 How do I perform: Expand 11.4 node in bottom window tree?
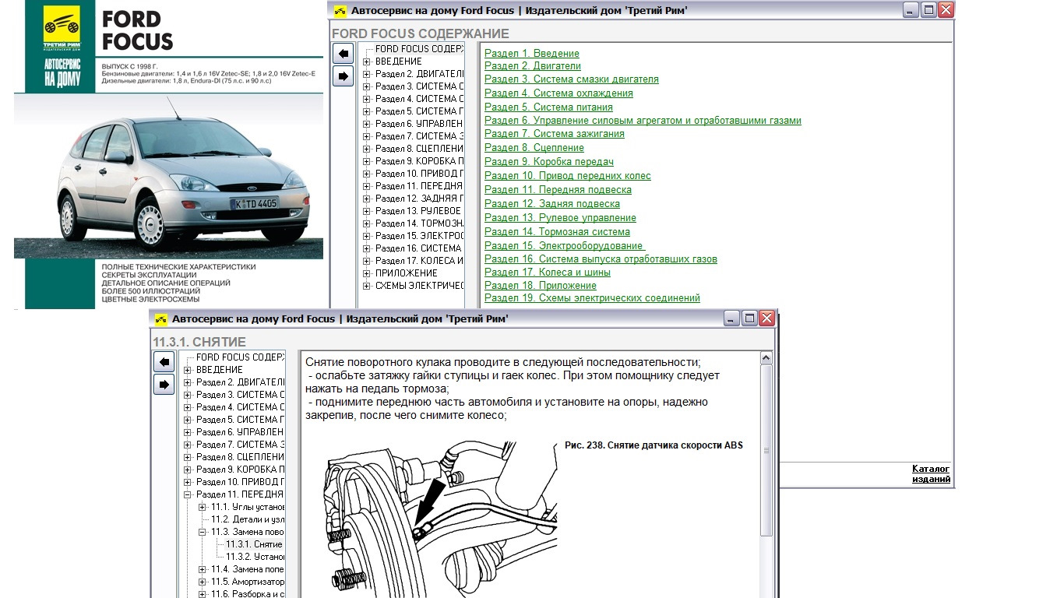tap(203, 569)
